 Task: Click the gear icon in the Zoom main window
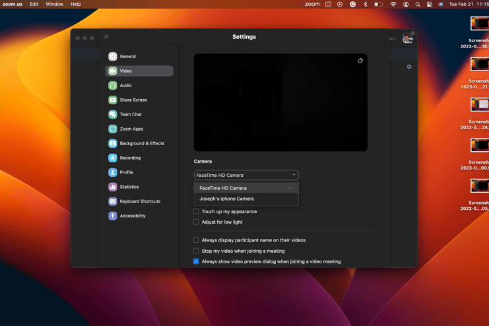click(x=409, y=67)
